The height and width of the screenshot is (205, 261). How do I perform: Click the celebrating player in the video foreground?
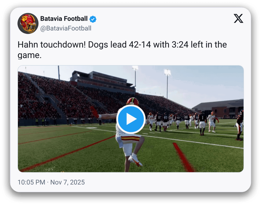coord(128,144)
